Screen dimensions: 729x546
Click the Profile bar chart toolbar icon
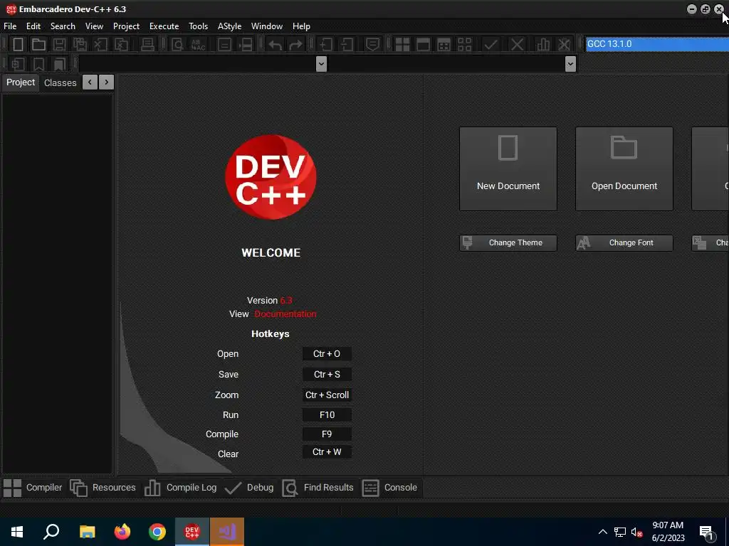pos(543,45)
